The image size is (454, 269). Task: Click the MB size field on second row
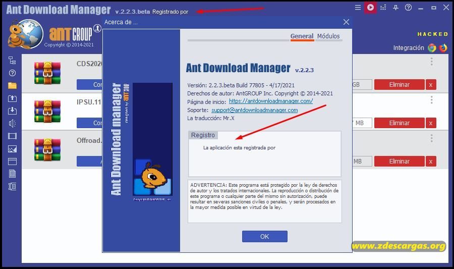362,123
